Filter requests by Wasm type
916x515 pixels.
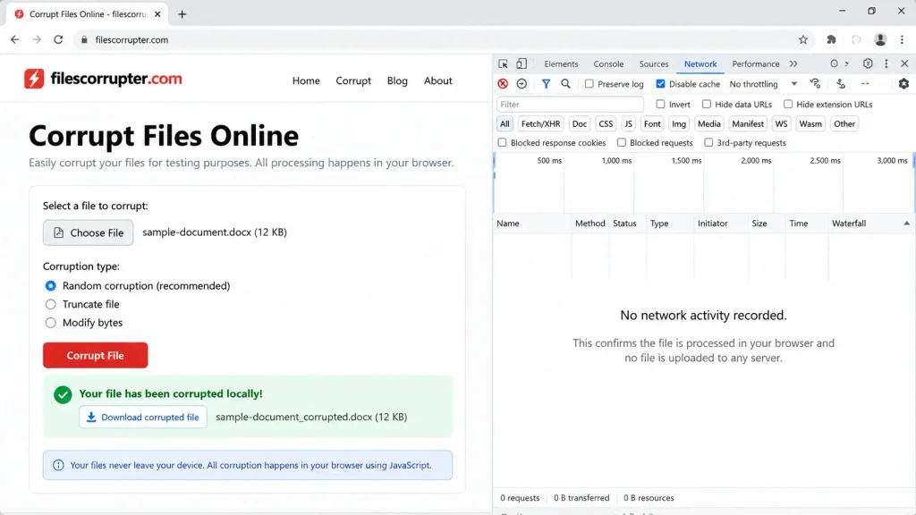[810, 123]
